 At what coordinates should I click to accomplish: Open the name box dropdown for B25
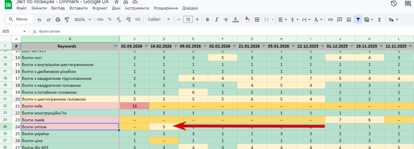24,31
